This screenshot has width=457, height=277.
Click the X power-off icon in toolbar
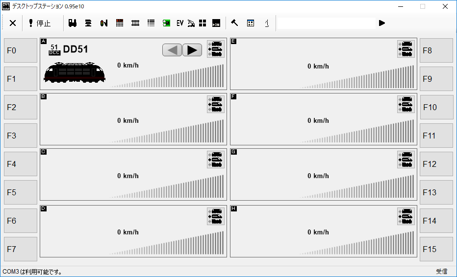(13, 23)
